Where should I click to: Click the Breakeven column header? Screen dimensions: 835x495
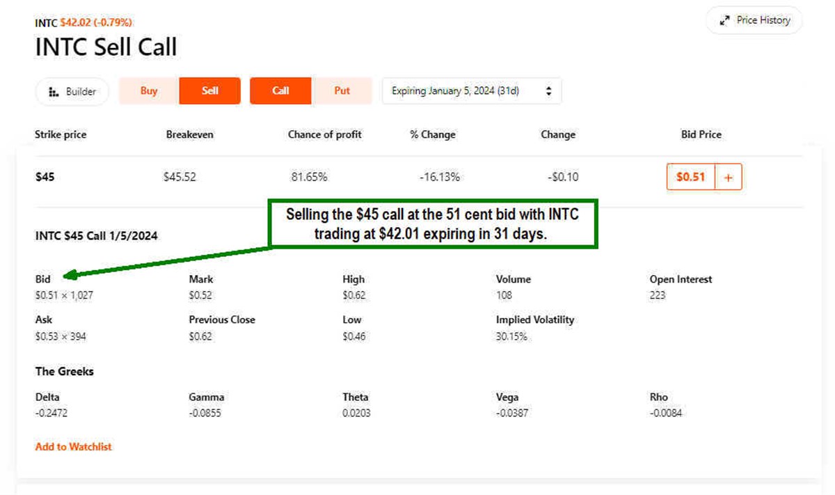(189, 134)
